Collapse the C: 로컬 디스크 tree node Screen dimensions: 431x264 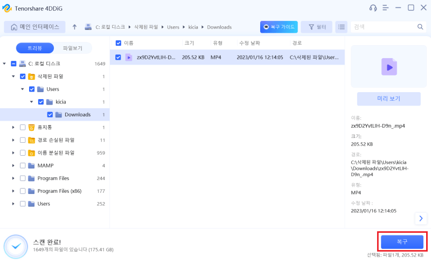pos(4,64)
